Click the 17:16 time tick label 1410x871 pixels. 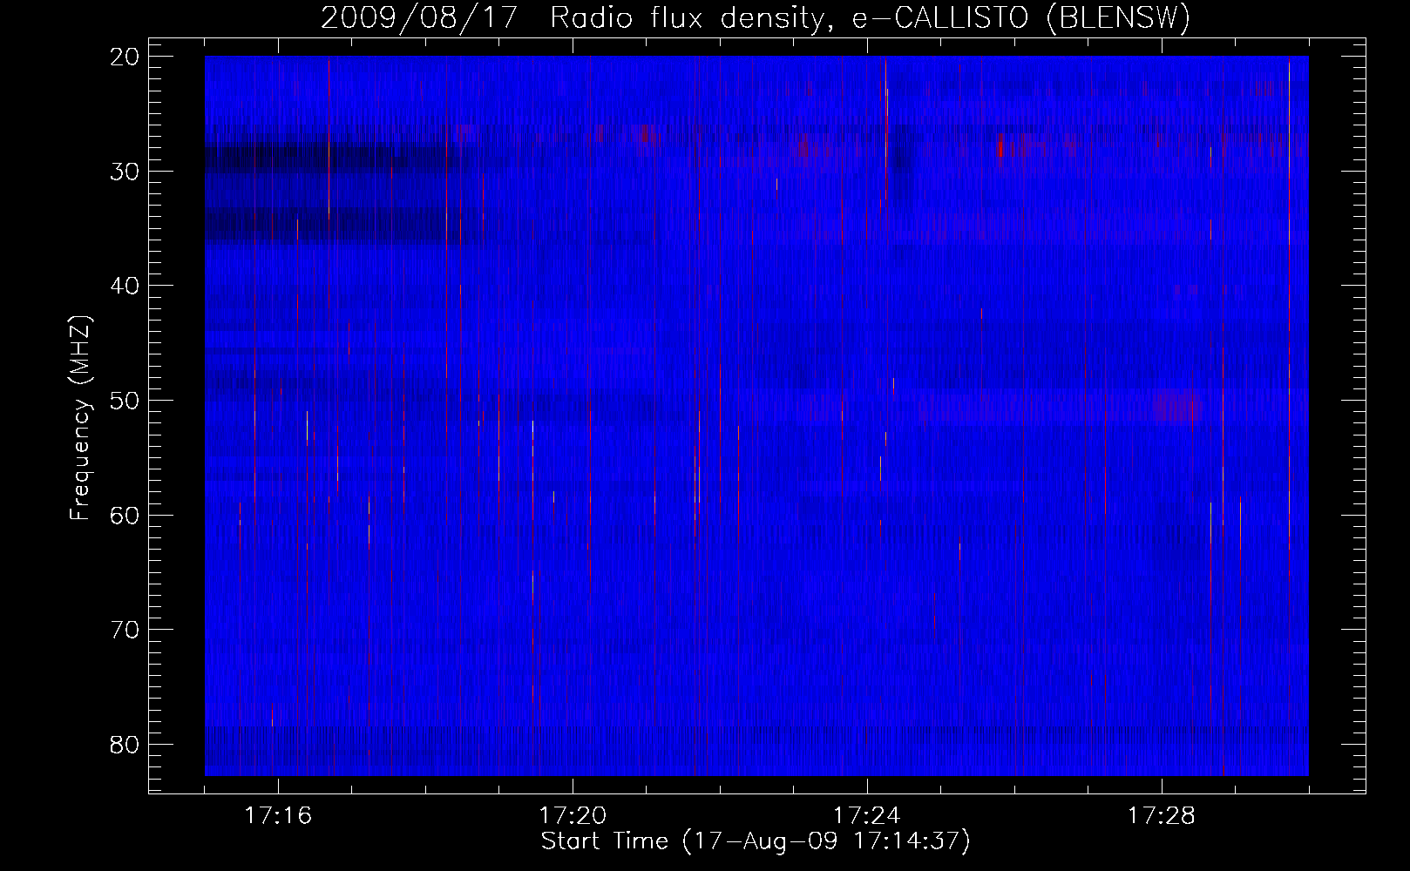[278, 816]
